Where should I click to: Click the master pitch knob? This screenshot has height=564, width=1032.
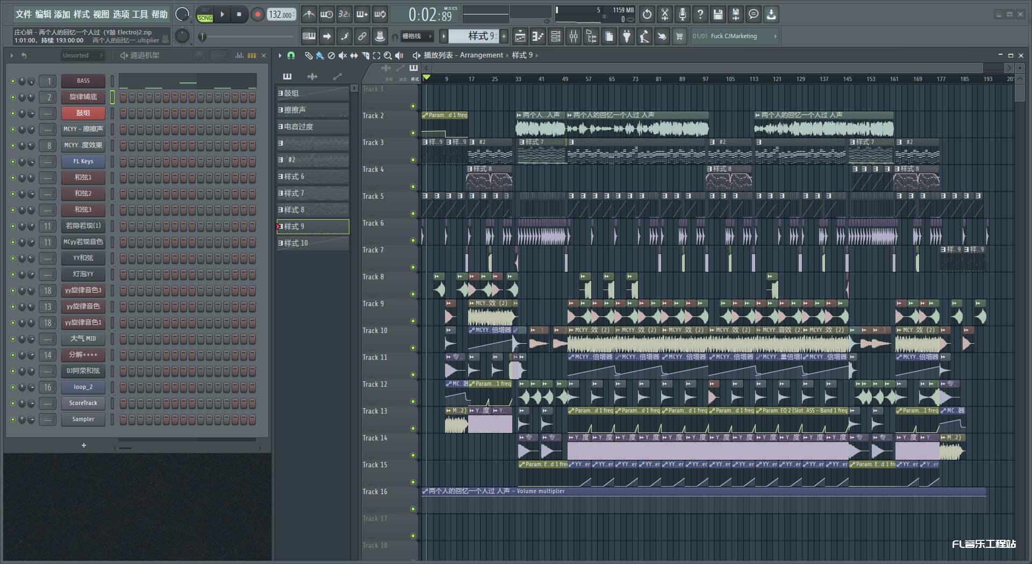(x=182, y=36)
